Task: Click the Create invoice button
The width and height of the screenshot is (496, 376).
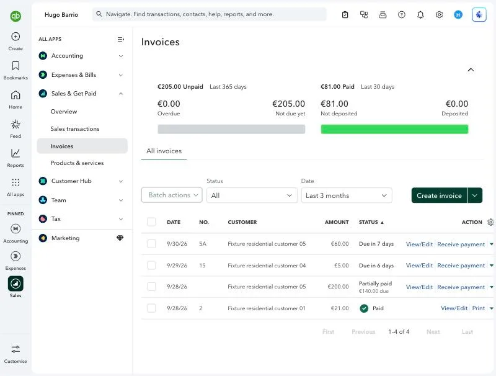Action: (x=439, y=195)
